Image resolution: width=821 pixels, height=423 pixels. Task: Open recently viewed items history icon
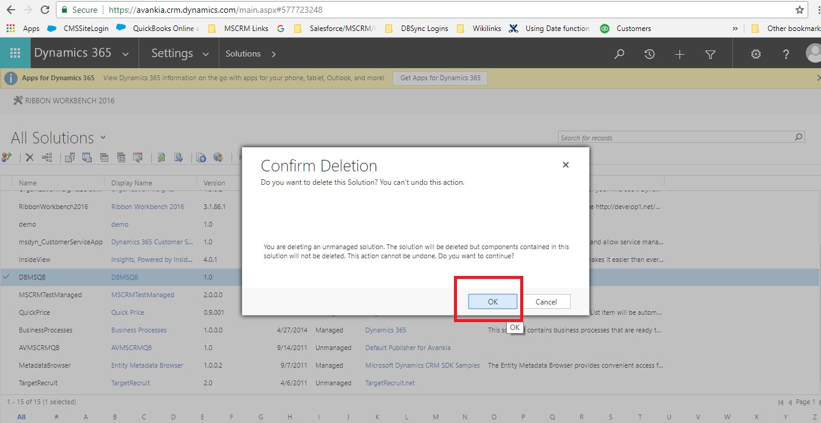[650, 54]
